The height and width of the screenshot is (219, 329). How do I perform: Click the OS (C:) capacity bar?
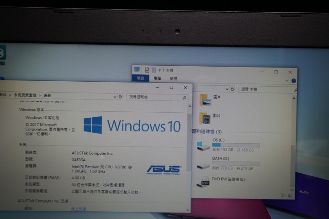[x=236, y=145]
